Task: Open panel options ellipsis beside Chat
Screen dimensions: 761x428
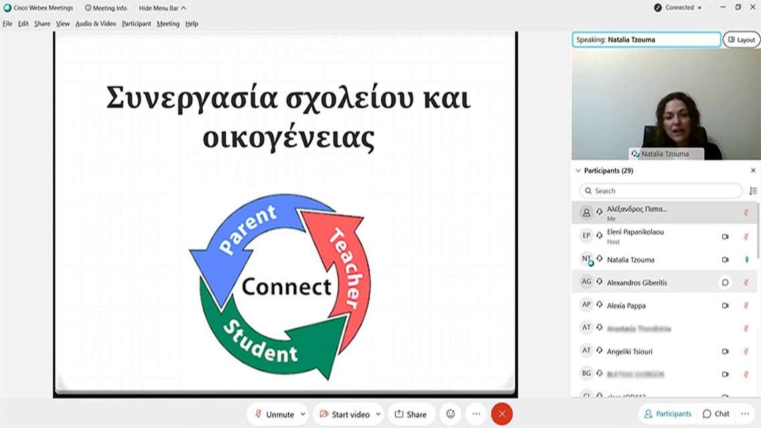Action: point(745,413)
